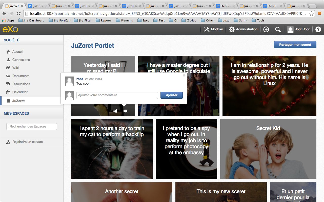
Task: Open the Jira Dashboard bookmark folder
Action: pos(31,20)
